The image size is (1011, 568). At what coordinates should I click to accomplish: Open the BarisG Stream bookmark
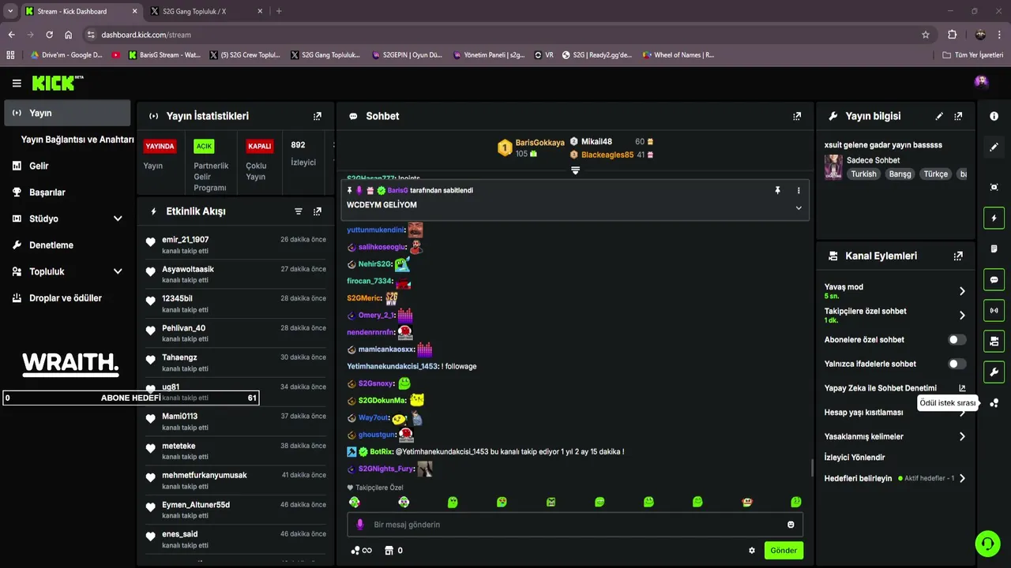click(164, 55)
